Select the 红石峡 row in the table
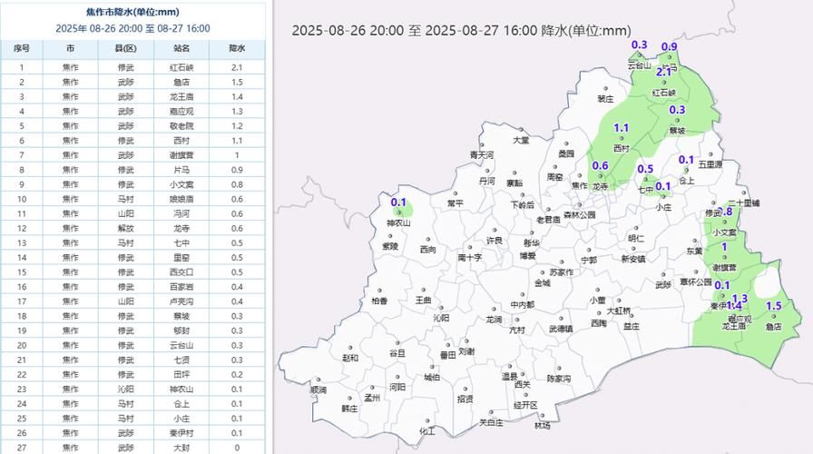 [132, 67]
